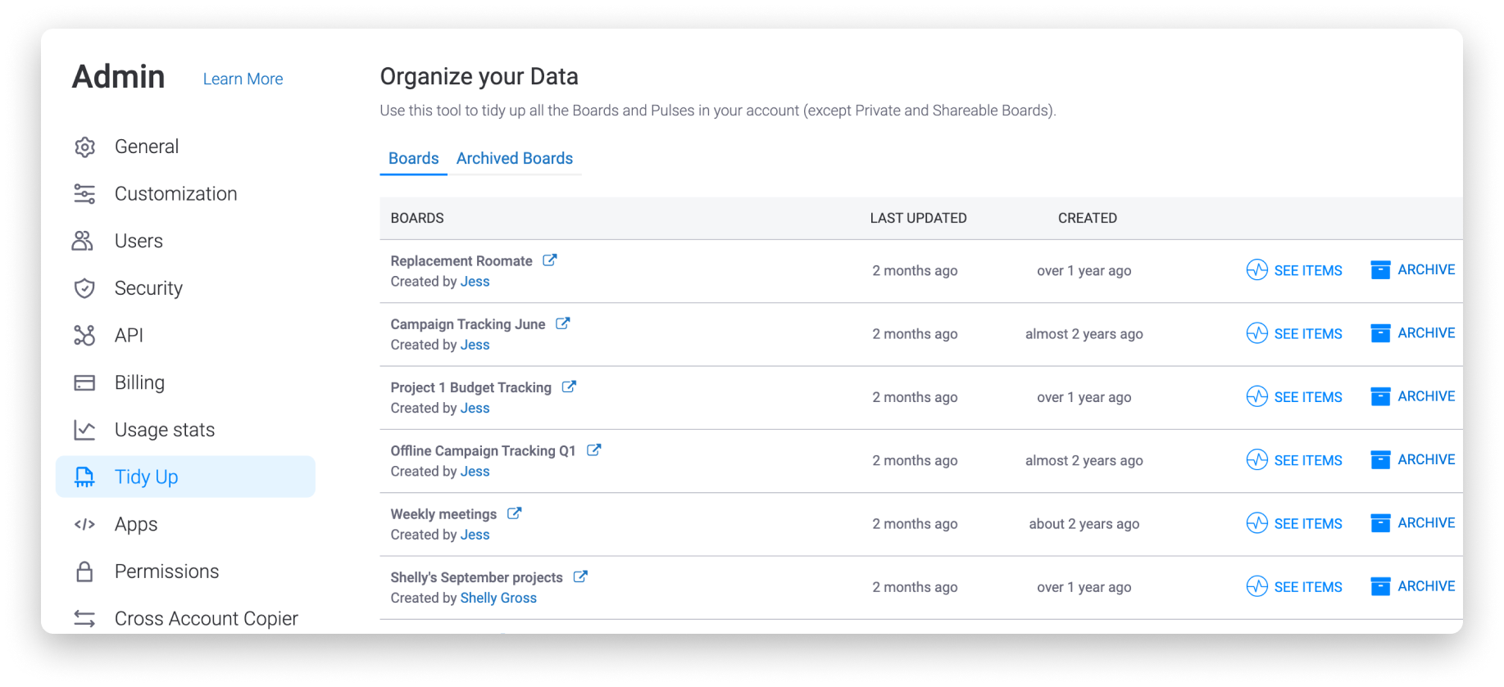Click the Permissions lock icon

point(84,572)
